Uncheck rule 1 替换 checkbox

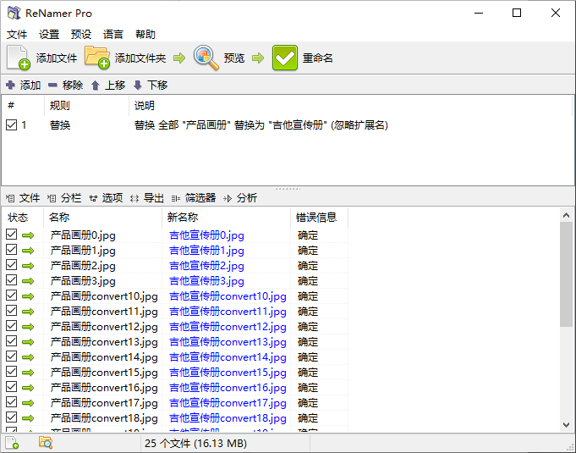(11, 125)
